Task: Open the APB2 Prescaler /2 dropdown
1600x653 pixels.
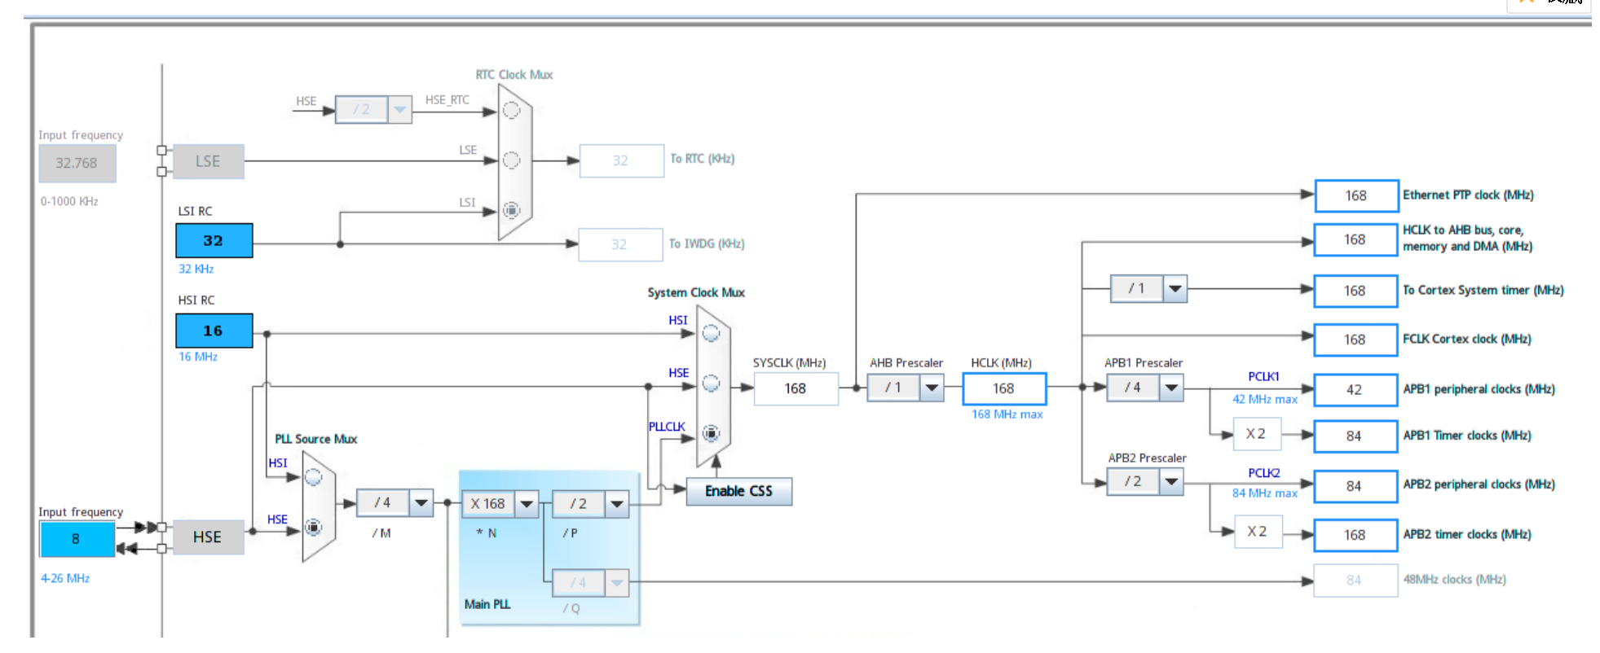Action: coord(1171,481)
